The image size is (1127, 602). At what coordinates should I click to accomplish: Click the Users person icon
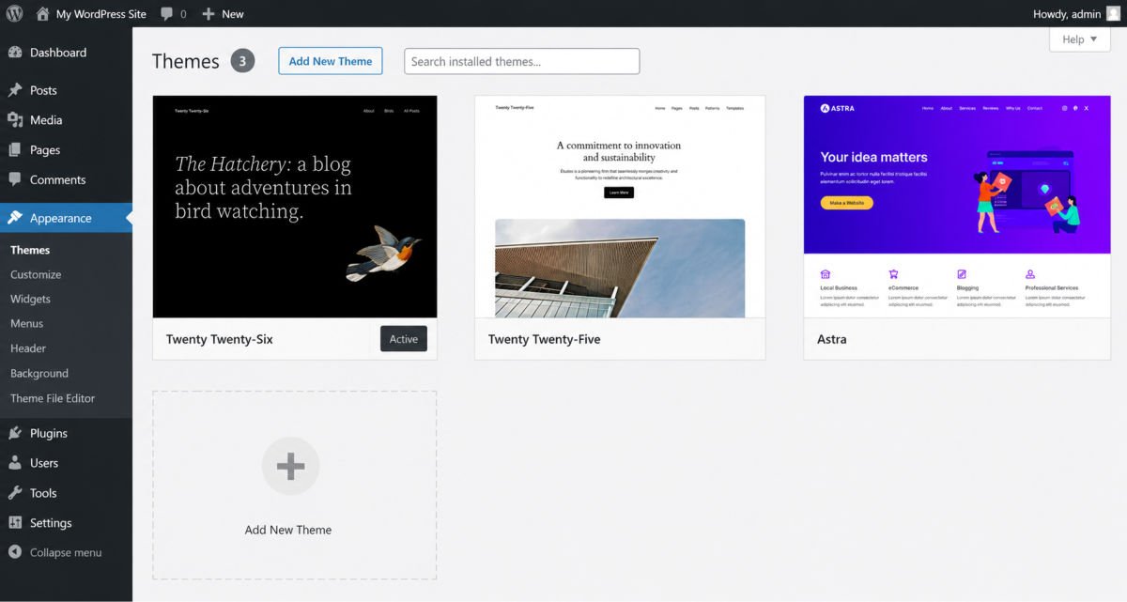coord(15,463)
